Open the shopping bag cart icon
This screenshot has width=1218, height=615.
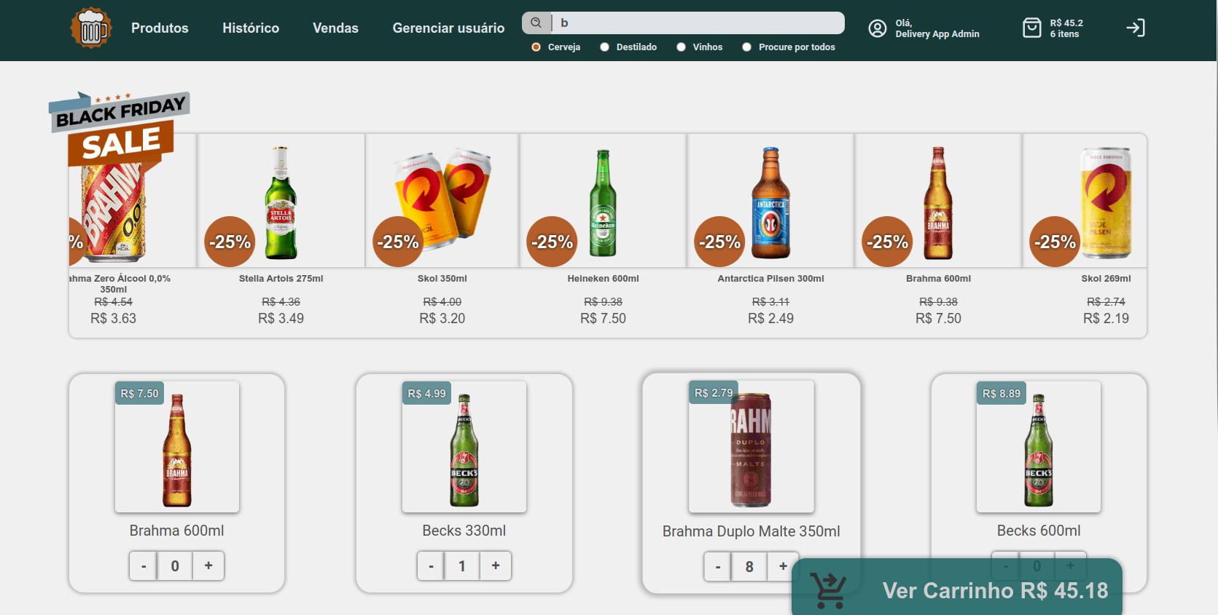1032,28
